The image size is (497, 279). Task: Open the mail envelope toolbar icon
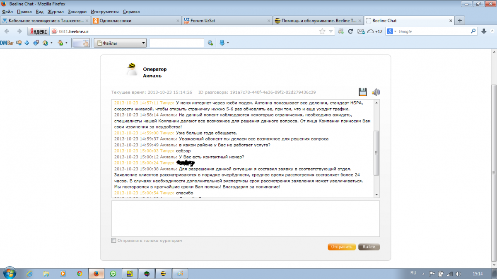[360, 31]
